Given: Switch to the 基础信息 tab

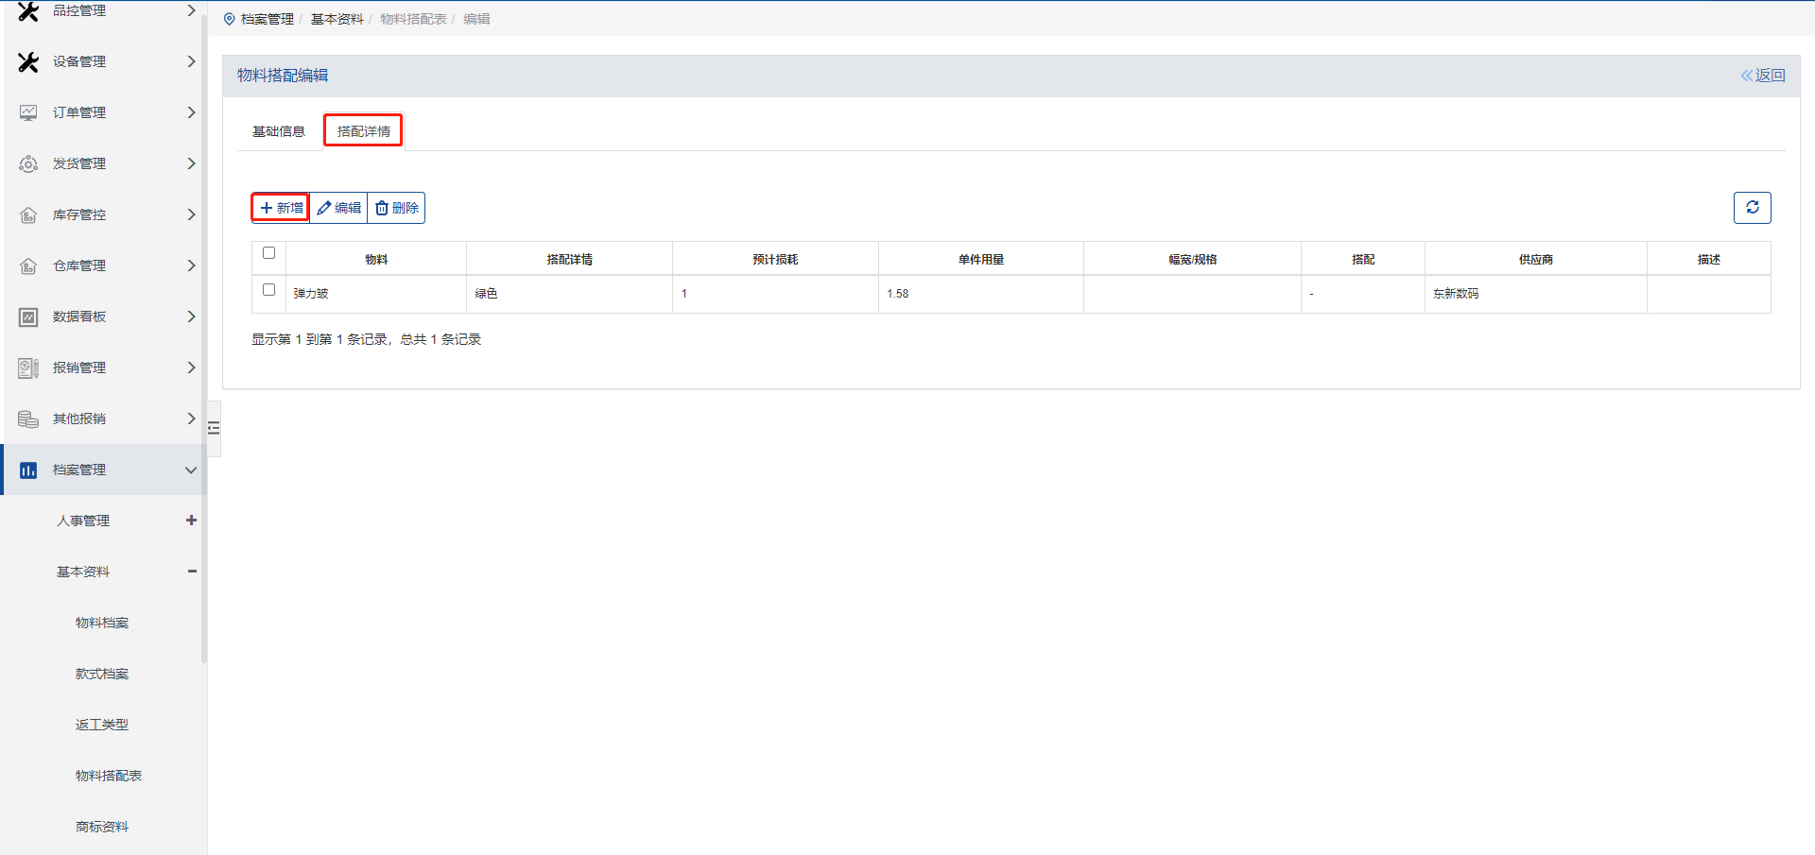Looking at the screenshot, I should click(278, 131).
